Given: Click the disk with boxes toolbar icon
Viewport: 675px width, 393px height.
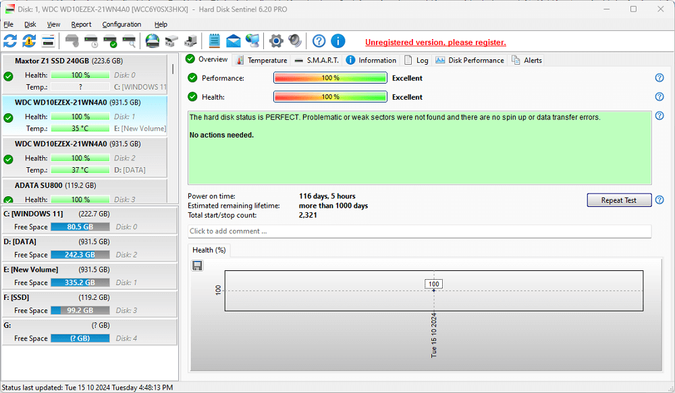Looking at the screenshot, I should pos(171,41).
